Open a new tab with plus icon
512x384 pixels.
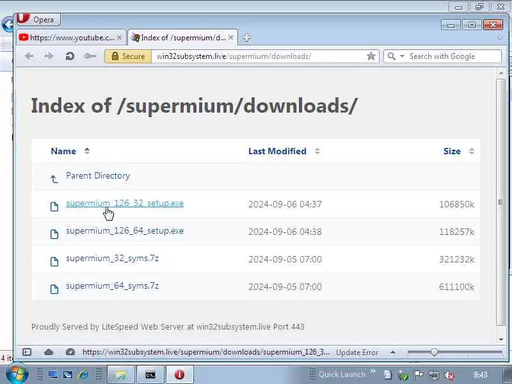pyautogui.click(x=246, y=38)
